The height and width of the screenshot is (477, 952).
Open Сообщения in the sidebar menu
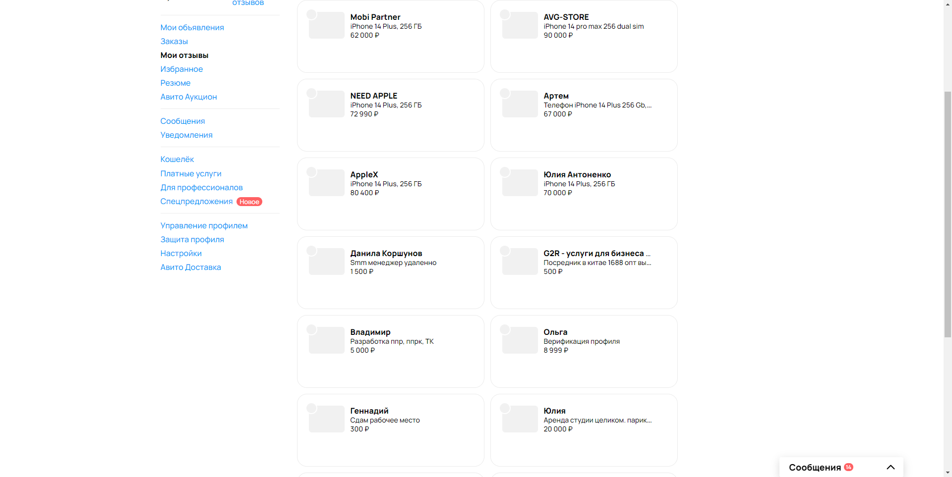pyautogui.click(x=182, y=121)
